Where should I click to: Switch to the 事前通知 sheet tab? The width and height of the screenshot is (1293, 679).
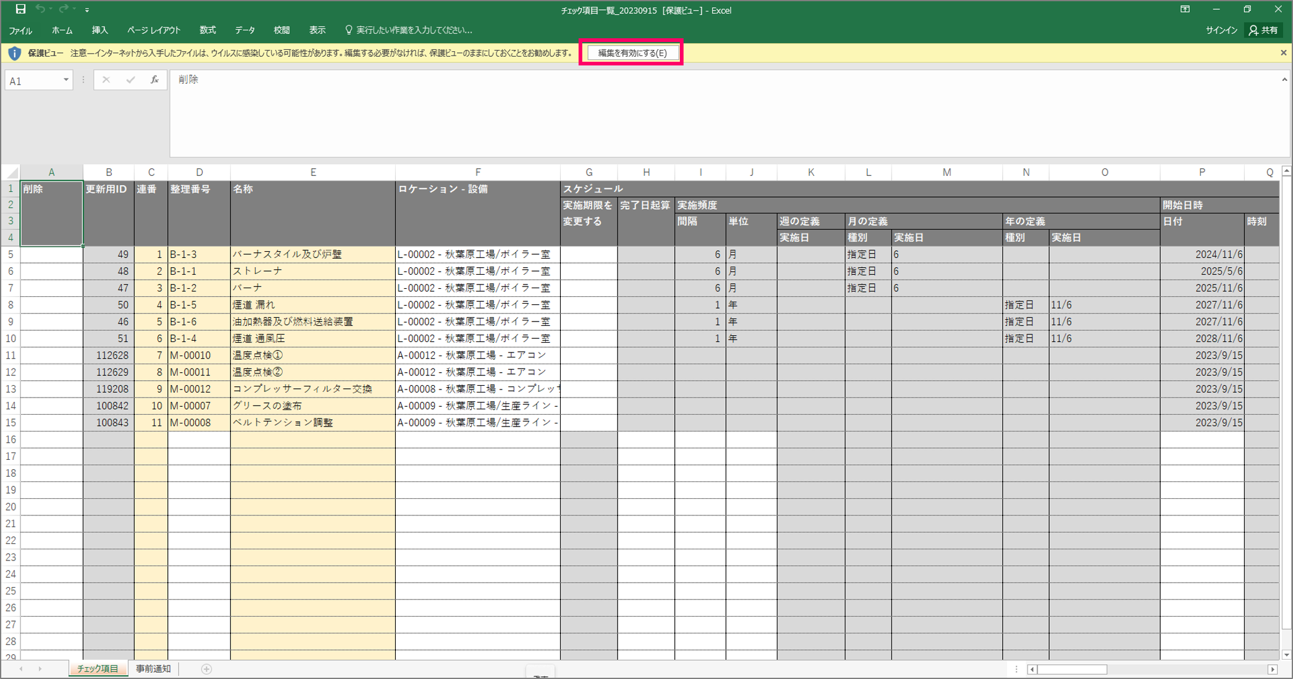(153, 669)
